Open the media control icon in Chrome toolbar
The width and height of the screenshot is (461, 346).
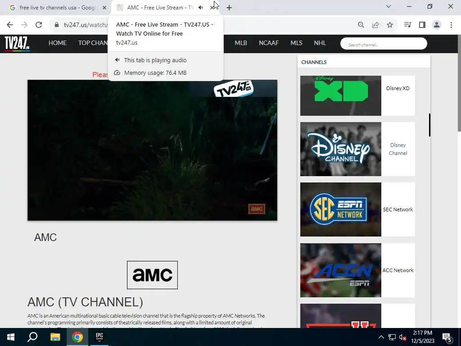[407, 25]
